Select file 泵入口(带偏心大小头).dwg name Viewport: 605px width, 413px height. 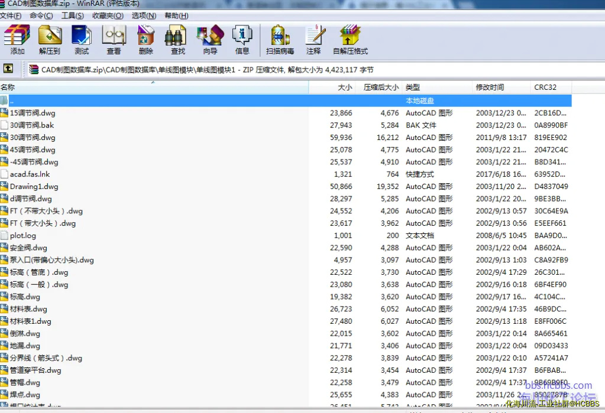click(x=51, y=260)
